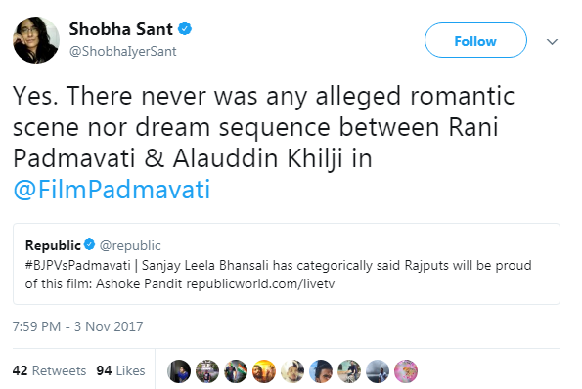Open the liker avatar showing a cyclist
Screen dimensions: 582x389
(349, 370)
